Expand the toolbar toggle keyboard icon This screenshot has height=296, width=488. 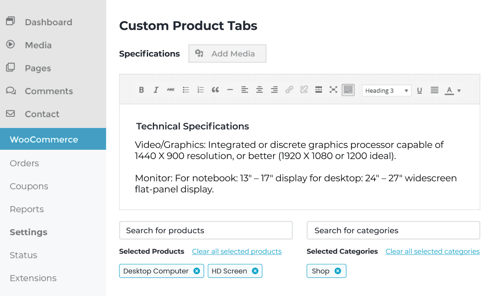click(x=348, y=90)
